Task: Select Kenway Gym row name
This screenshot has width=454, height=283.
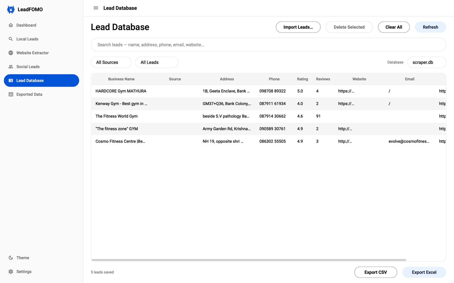Action: click(x=121, y=104)
